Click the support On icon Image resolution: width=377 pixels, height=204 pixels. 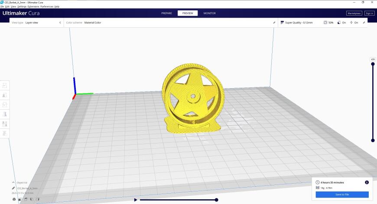[x=339, y=22]
